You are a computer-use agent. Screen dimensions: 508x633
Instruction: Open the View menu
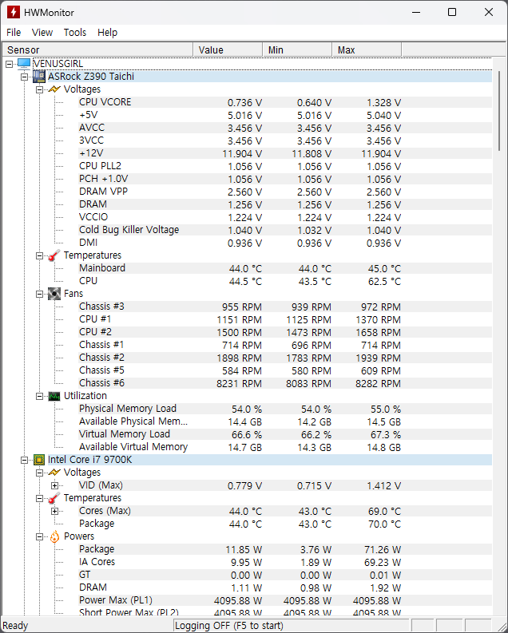[x=42, y=32]
